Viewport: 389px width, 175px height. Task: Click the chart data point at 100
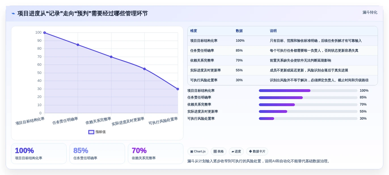pos(45,33)
